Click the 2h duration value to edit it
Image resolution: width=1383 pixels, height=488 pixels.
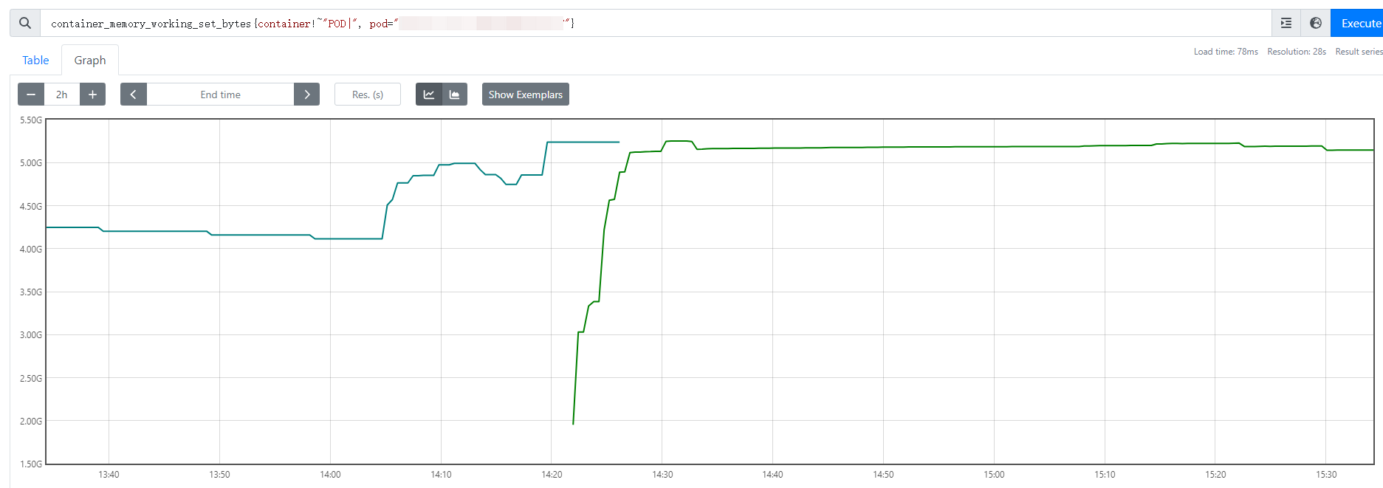click(62, 94)
